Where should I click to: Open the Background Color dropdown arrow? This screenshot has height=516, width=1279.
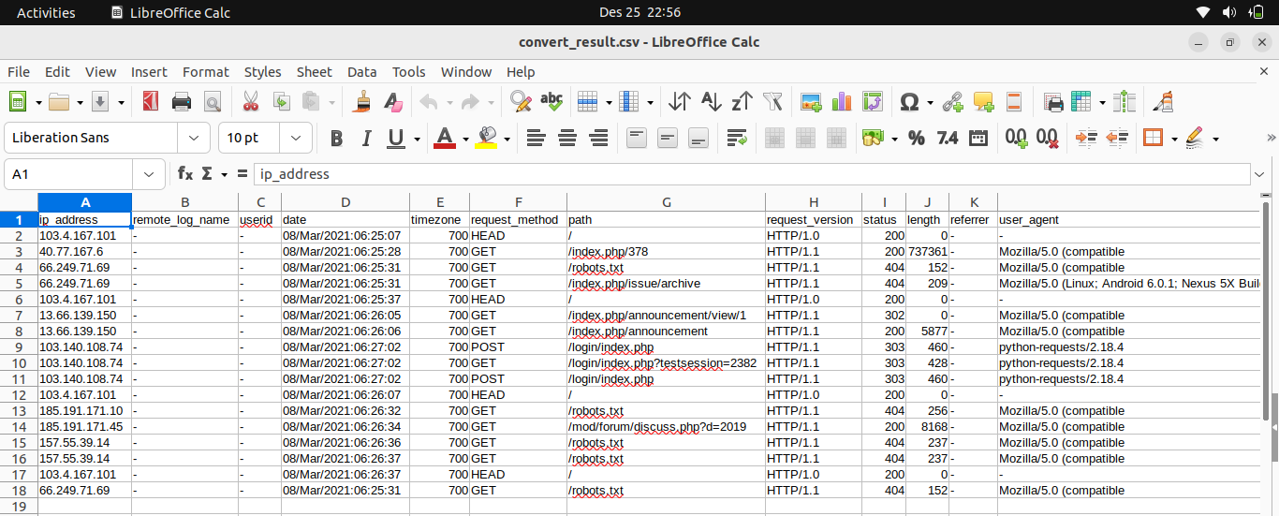[507, 139]
